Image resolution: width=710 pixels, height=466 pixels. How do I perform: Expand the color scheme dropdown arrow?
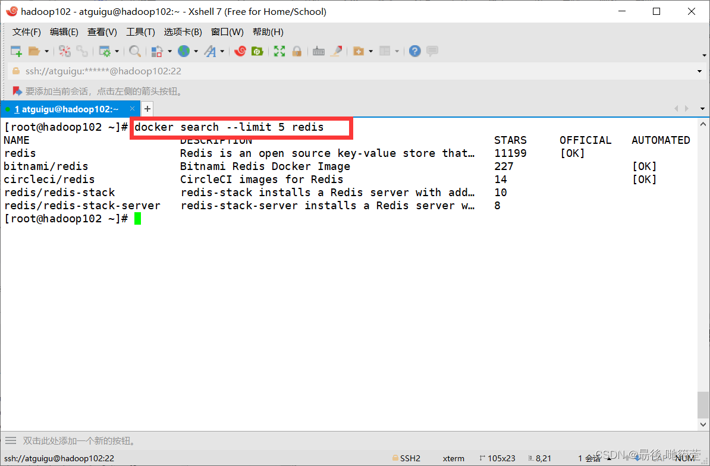(170, 52)
